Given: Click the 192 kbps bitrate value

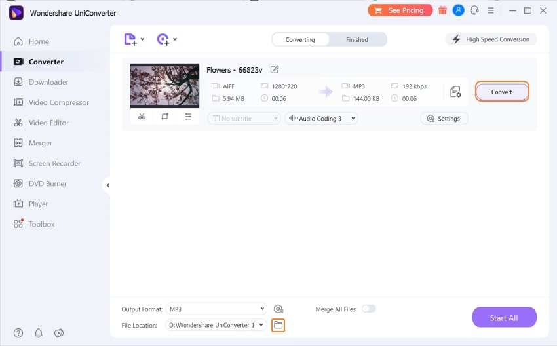Looking at the screenshot, I should (414, 86).
